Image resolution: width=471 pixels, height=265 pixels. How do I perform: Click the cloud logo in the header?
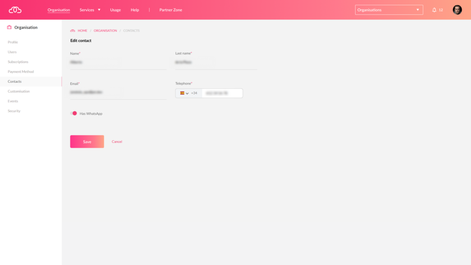[x=15, y=10]
